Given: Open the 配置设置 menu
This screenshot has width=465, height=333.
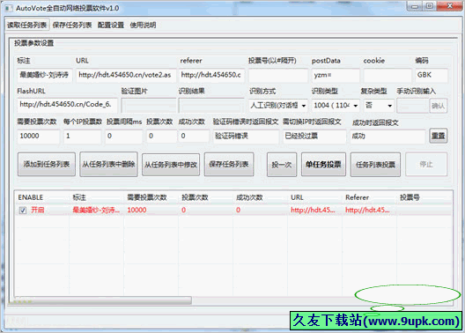Looking at the screenshot, I should click(111, 26).
